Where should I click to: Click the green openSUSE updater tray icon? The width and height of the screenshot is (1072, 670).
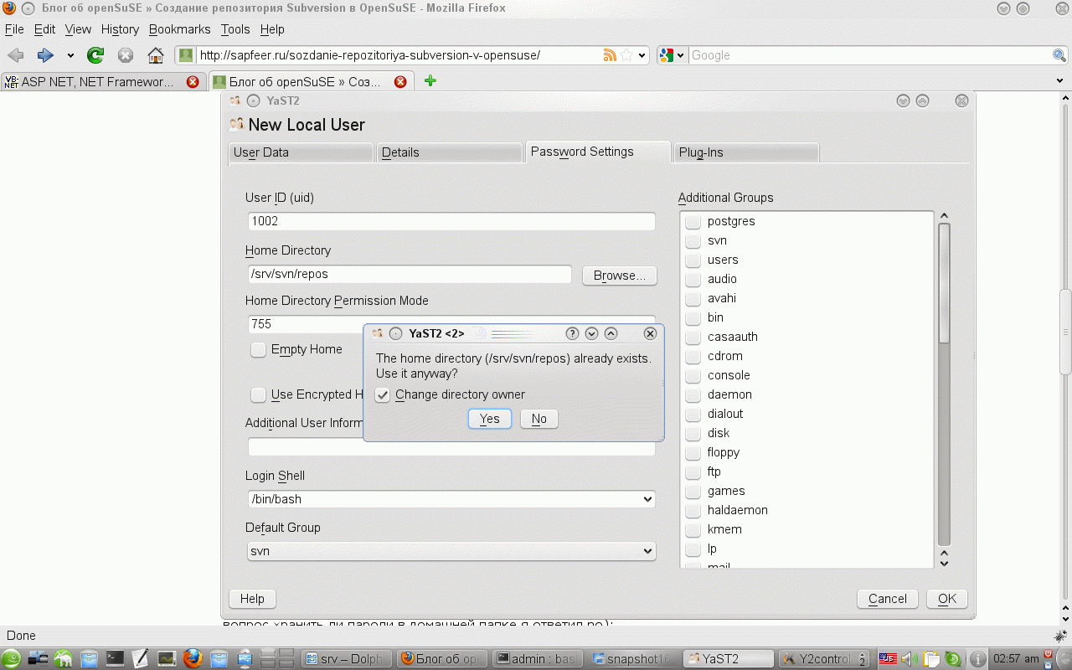[x=954, y=659]
